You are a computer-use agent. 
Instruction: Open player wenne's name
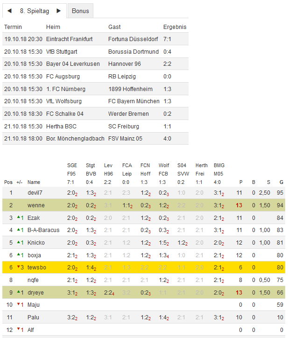coord(35,205)
